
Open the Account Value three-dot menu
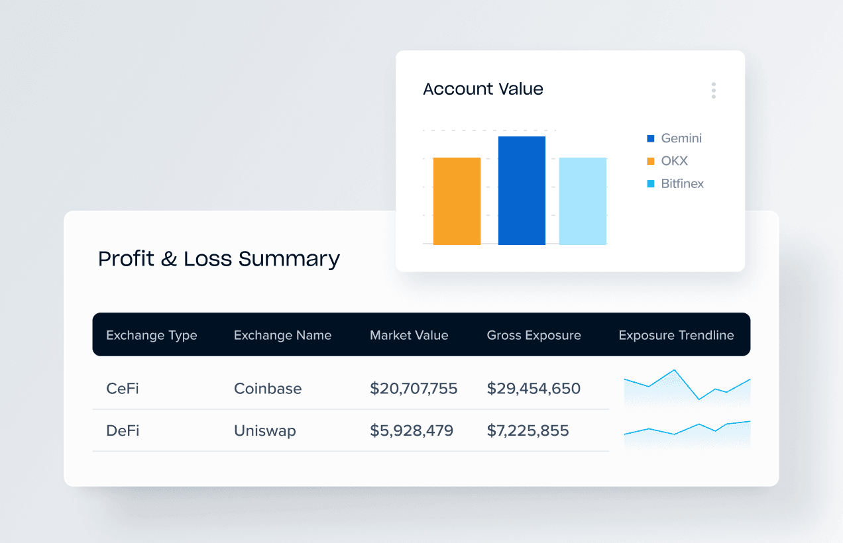pyautogui.click(x=713, y=91)
